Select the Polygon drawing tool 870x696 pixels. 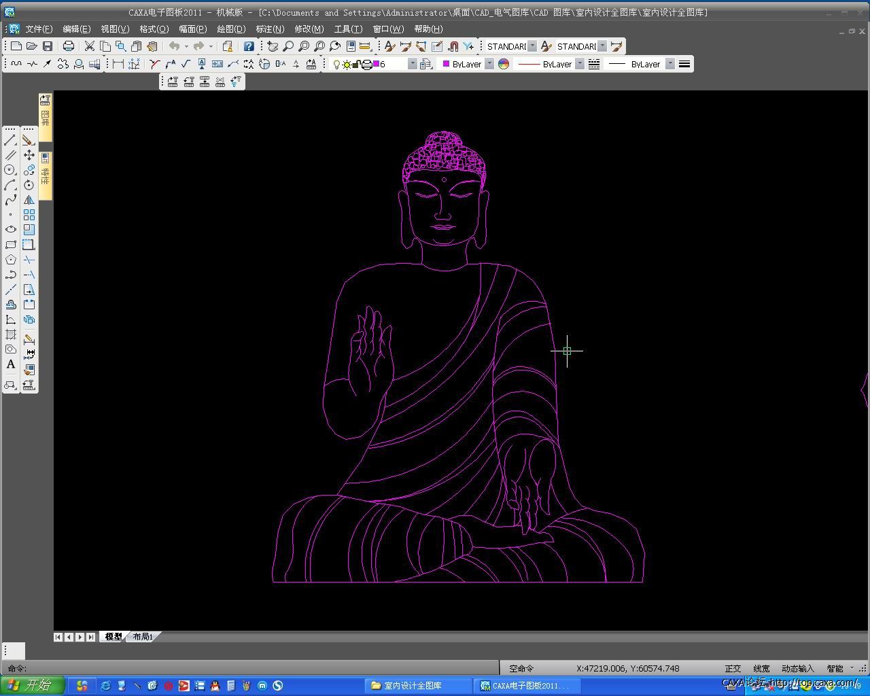[10, 260]
